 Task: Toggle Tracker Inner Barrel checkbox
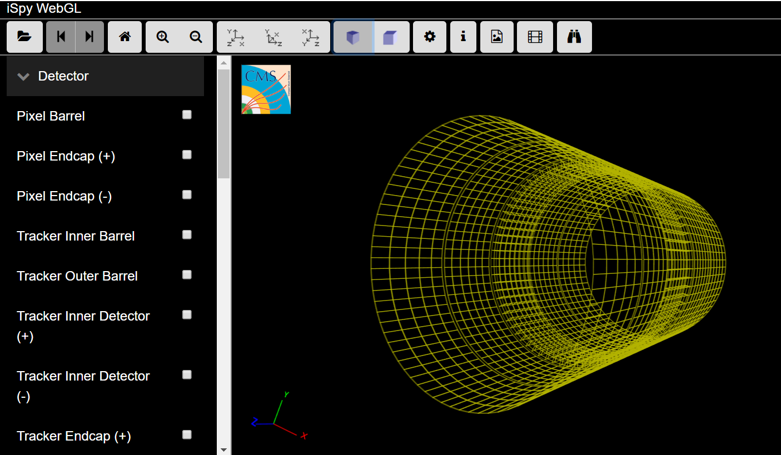pyautogui.click(x=187, y=235)
